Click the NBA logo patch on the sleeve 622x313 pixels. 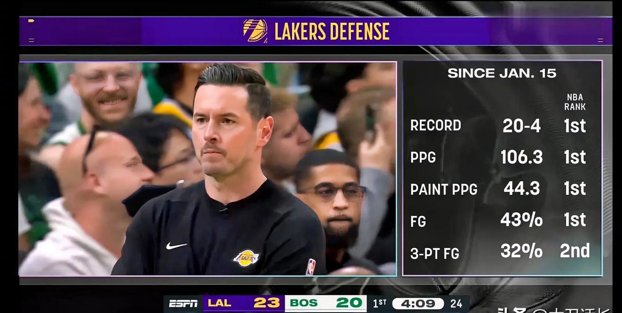tap(311, 267)
